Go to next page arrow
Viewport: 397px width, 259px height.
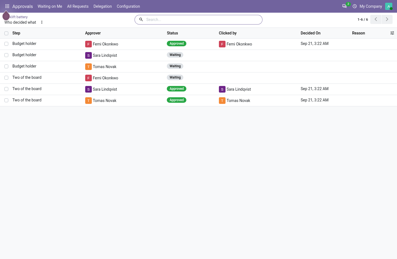[x=387, y=19]
